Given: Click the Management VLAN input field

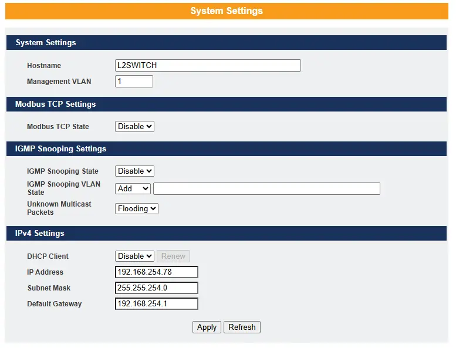Looking at the screenshot, I should point(134,81).
